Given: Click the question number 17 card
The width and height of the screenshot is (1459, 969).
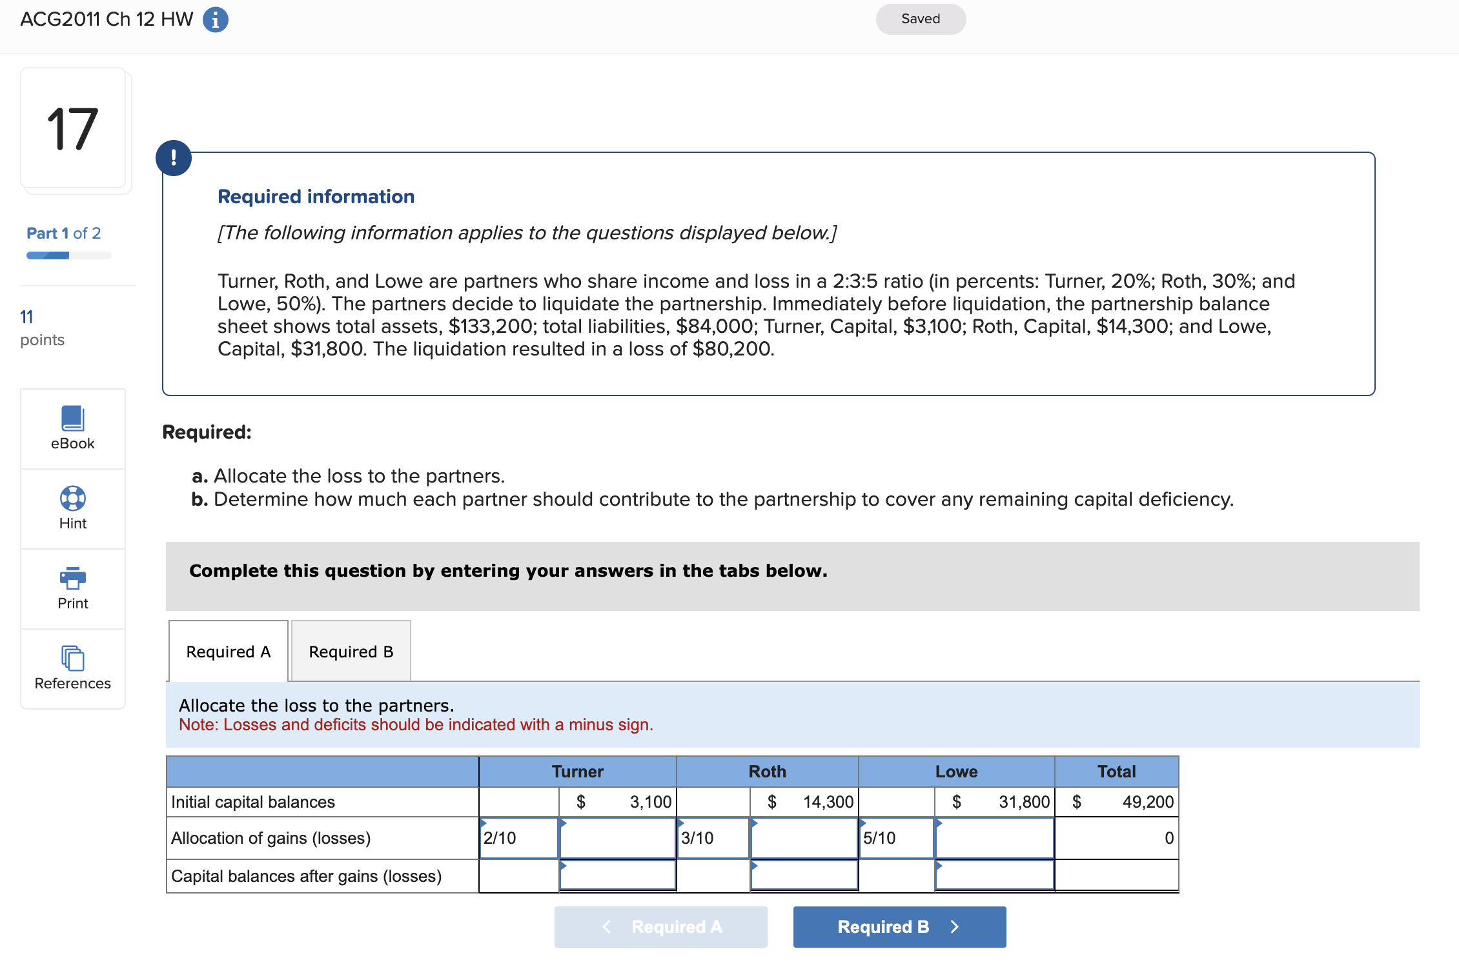Looking at the screenshot, I should [72, 129].
